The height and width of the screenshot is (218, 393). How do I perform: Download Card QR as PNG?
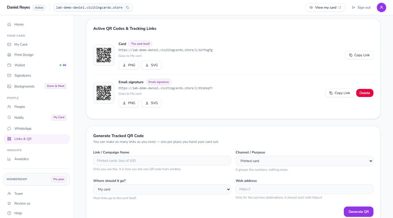pyautogui.click(x=129, y=65)
